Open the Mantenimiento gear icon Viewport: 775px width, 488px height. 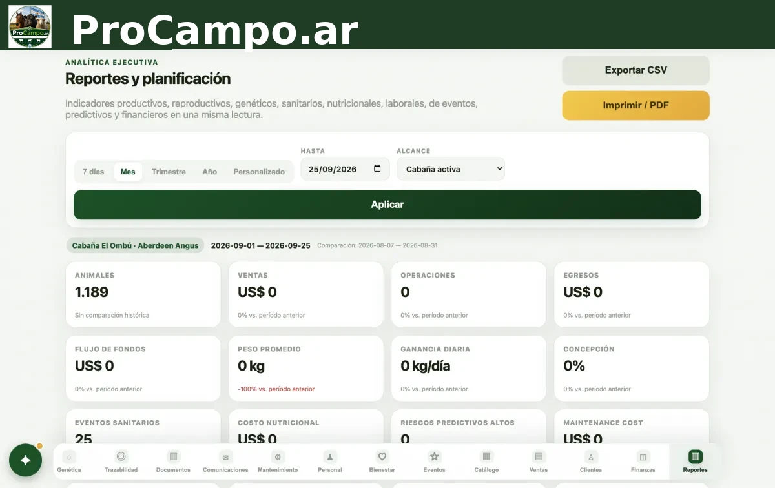278,456
